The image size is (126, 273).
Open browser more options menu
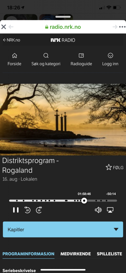coord(122,27)
